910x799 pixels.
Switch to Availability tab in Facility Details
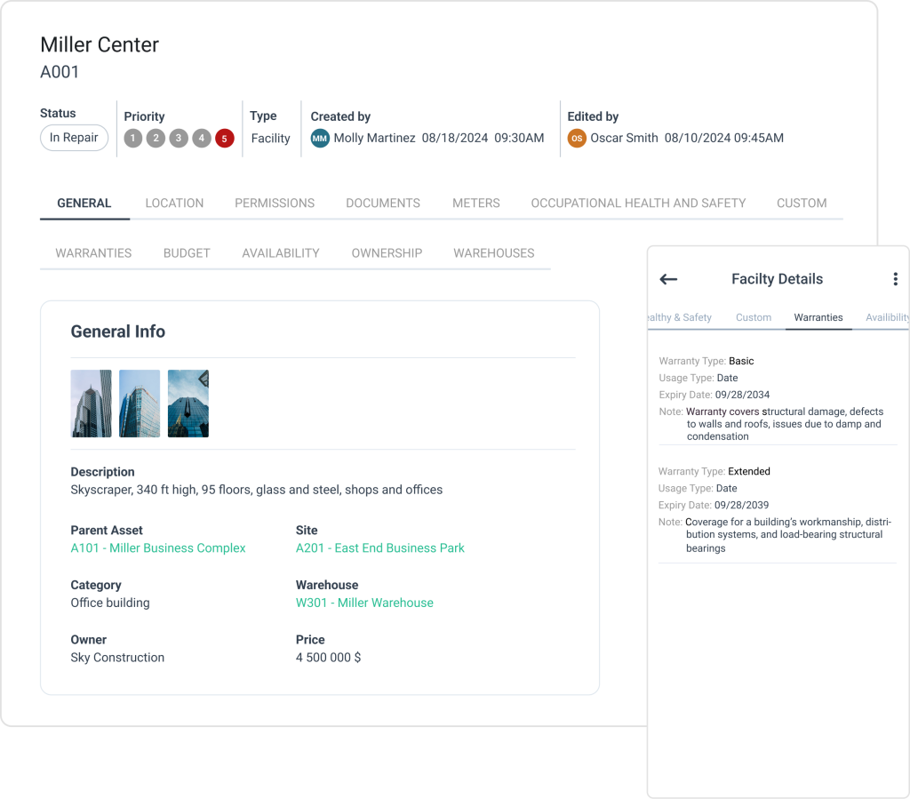(x=887, y=317)
